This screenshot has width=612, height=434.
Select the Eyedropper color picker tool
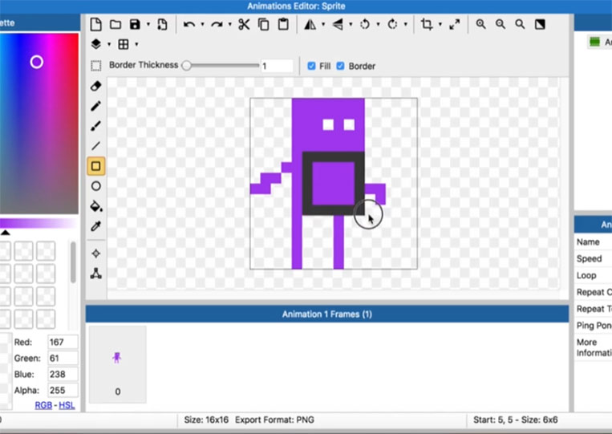coord(96,226)
